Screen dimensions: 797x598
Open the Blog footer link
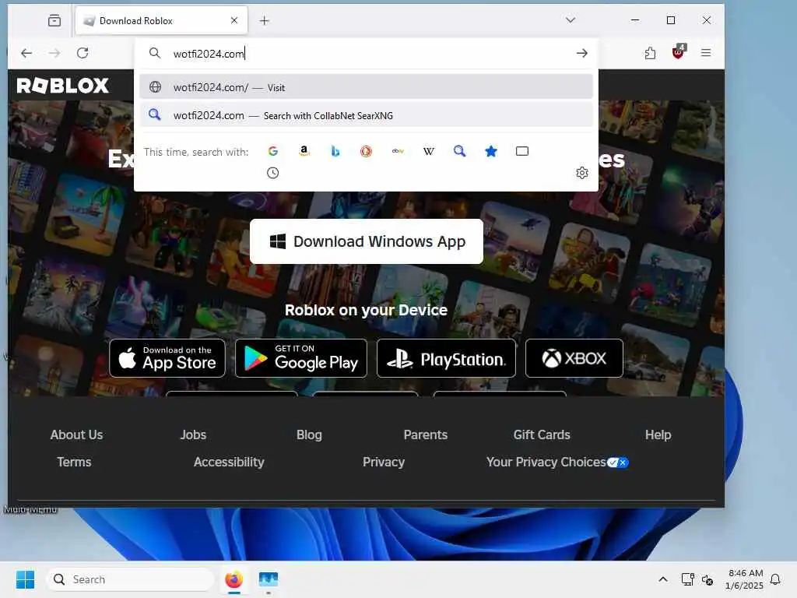309,434
